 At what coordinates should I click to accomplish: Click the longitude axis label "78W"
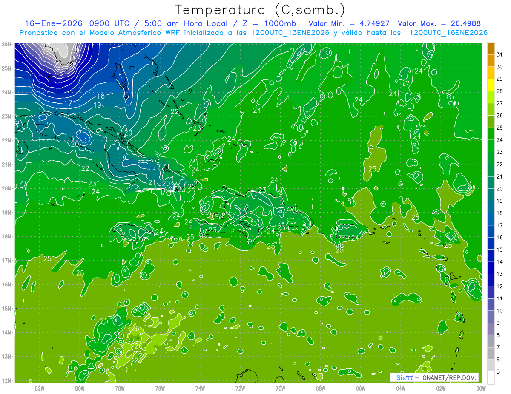pos(120,388)
